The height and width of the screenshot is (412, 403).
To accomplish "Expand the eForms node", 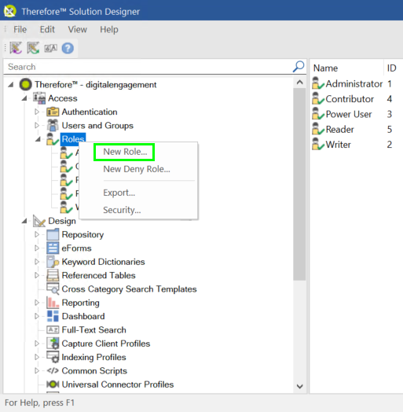I will click(x=37, y=248).
